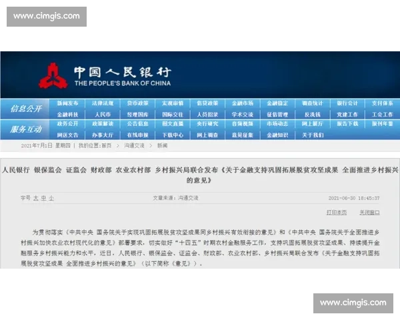Set font size to 大
Screen dimensions: 400x320
tap(36, 198)
